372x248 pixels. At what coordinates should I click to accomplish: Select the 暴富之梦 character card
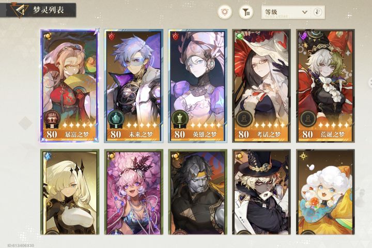[69, 86]
